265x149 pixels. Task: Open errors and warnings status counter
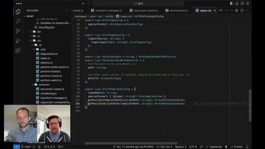point(50,147)
